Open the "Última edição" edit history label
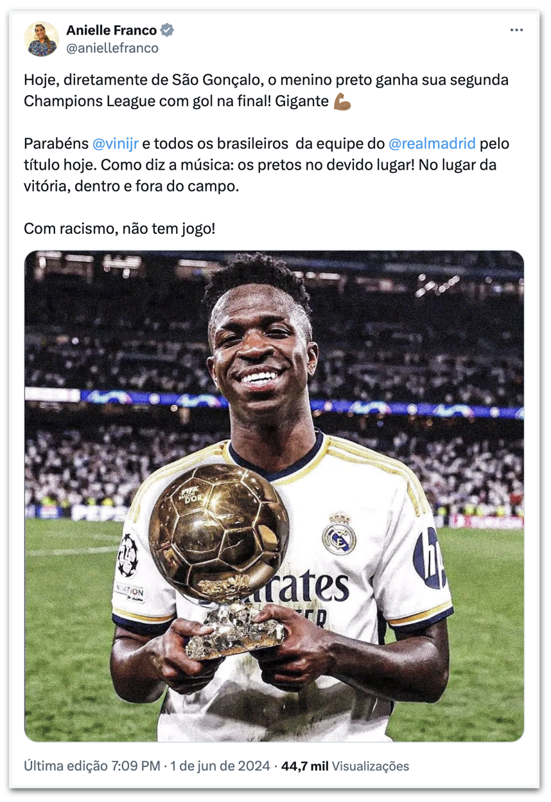The width and height of the screenshot is (551, 802). [x=66, y=766]
